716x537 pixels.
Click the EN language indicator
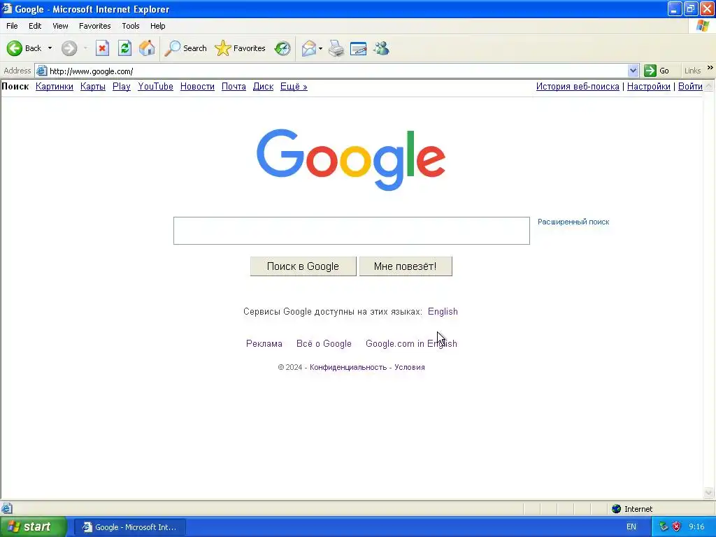coord(631,527)
